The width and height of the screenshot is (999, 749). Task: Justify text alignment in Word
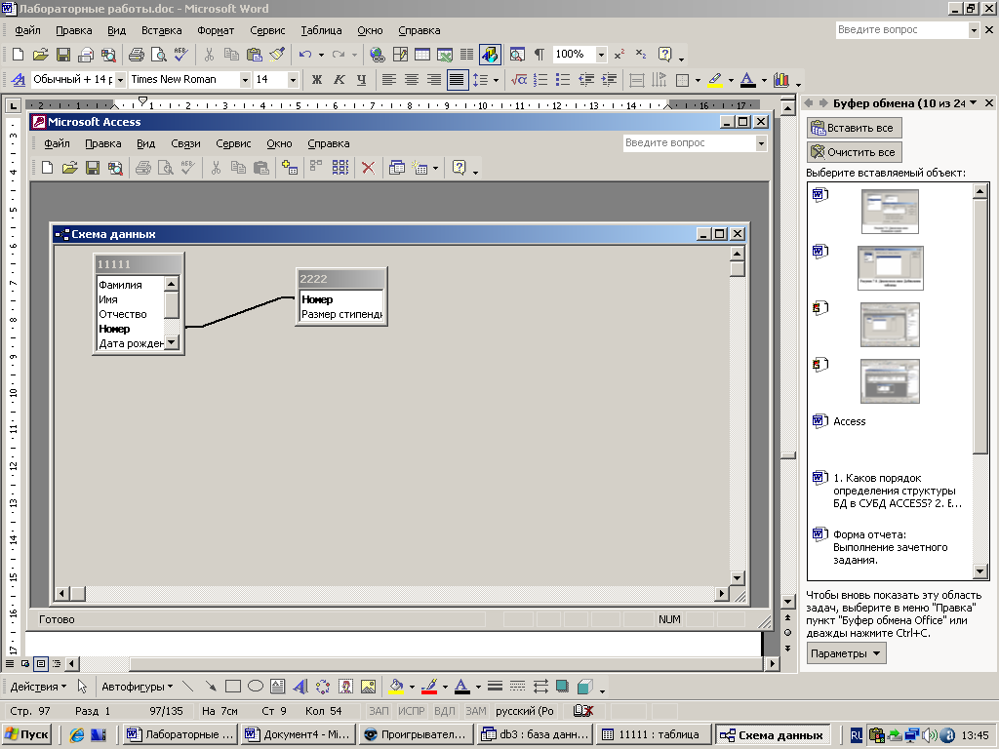click(x=457, y=80)
